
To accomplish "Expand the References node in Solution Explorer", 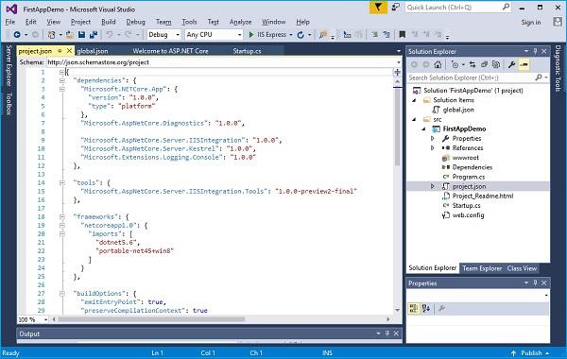I will tap(433, 148).
